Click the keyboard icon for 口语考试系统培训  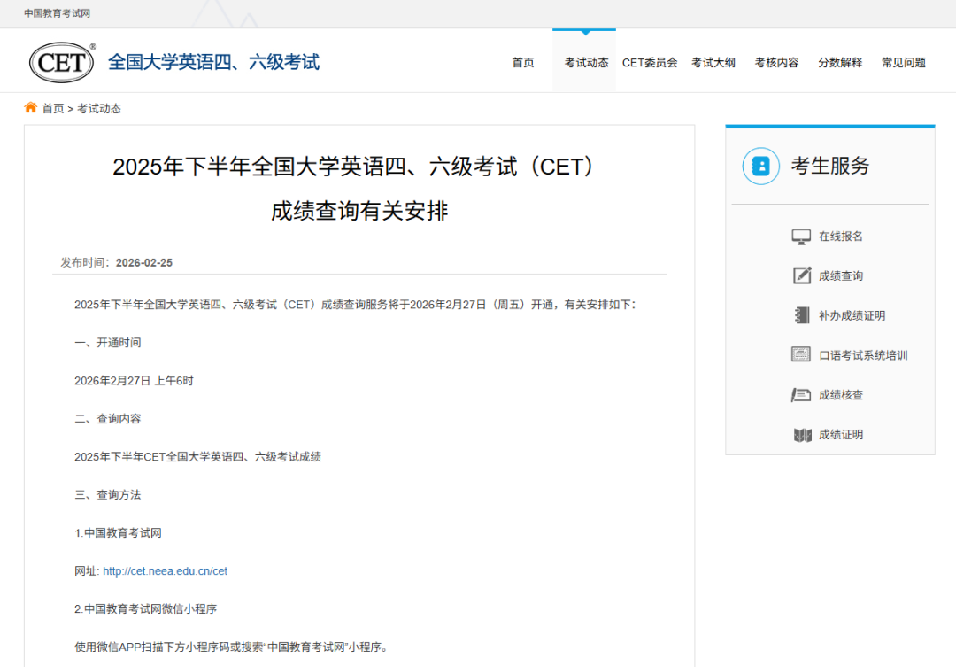pyautogui.click(x=801, y=355)
